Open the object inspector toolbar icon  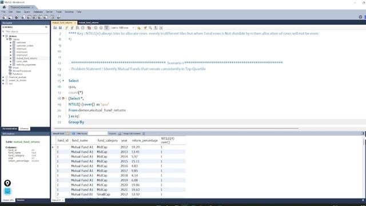(x=17, y=17)
